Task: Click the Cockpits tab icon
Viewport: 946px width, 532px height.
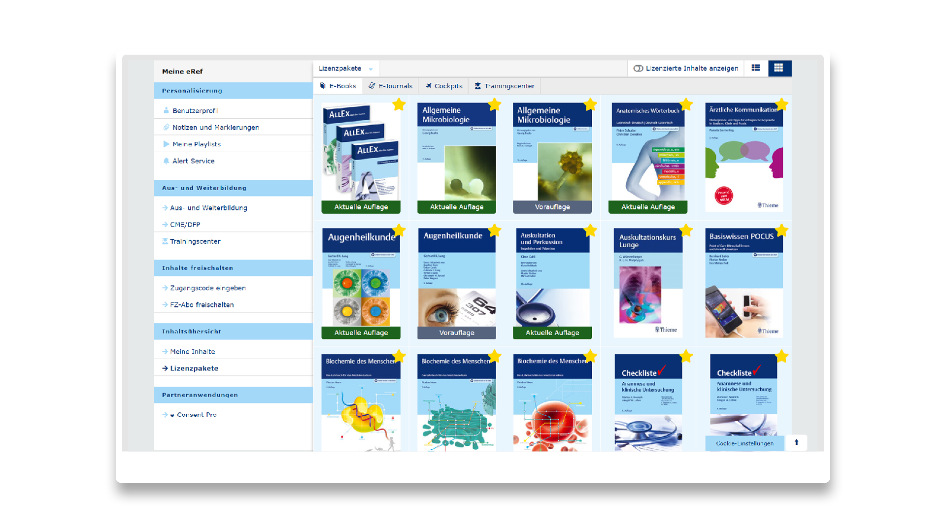Action: click(429, 86)
